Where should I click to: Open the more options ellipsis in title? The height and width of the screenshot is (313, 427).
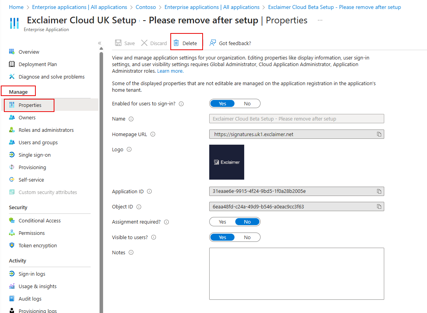point(320,20)
